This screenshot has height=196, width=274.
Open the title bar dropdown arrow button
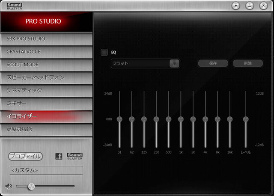tap(236, 6)
